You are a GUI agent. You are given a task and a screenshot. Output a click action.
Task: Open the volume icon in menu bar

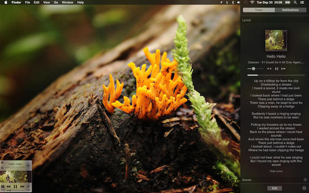pos(238,3)
